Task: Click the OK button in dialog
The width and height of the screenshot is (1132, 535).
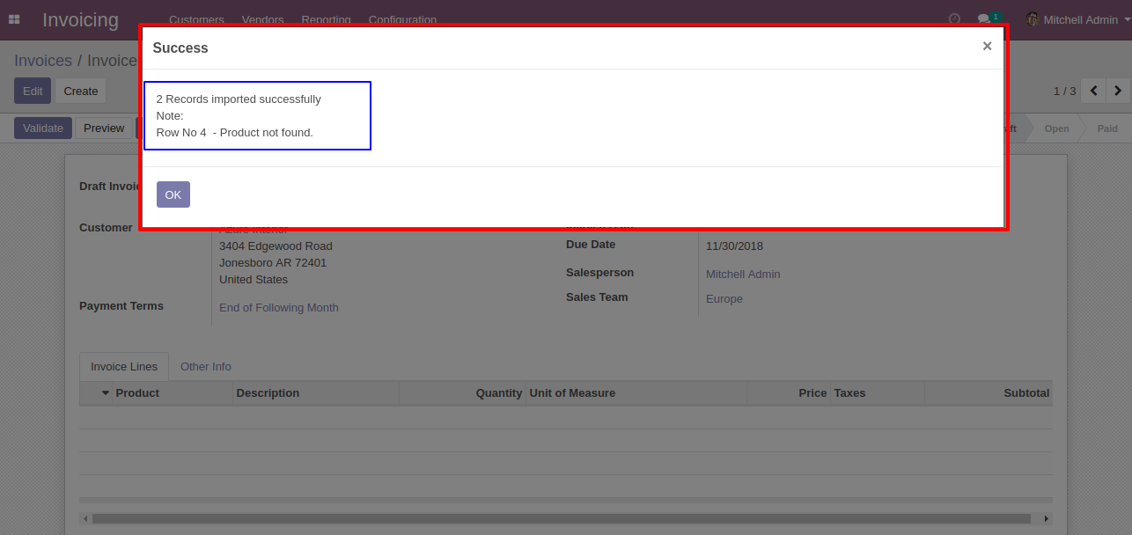Action: pyautogui.click(x=173, y=194)
